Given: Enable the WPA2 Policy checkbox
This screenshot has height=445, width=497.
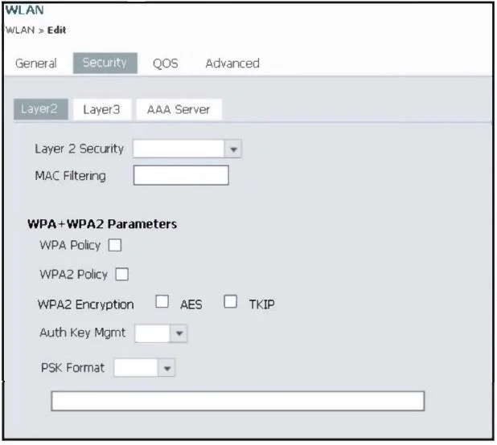Looking at the screenshot, I should (121, 274).
